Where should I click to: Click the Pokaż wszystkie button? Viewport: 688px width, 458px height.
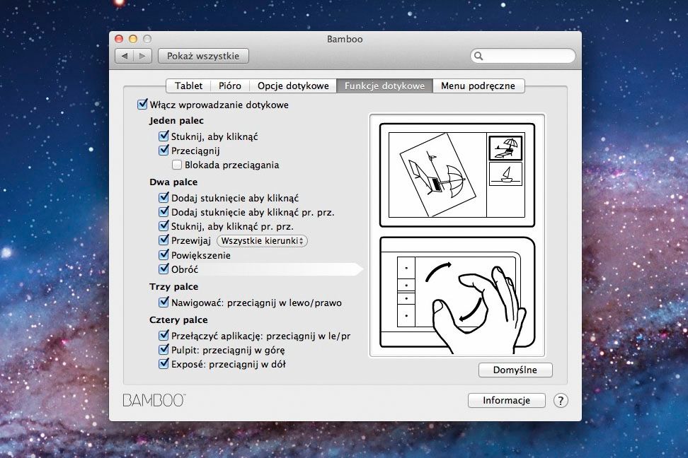pyautogui.click(x=203, y=56)
